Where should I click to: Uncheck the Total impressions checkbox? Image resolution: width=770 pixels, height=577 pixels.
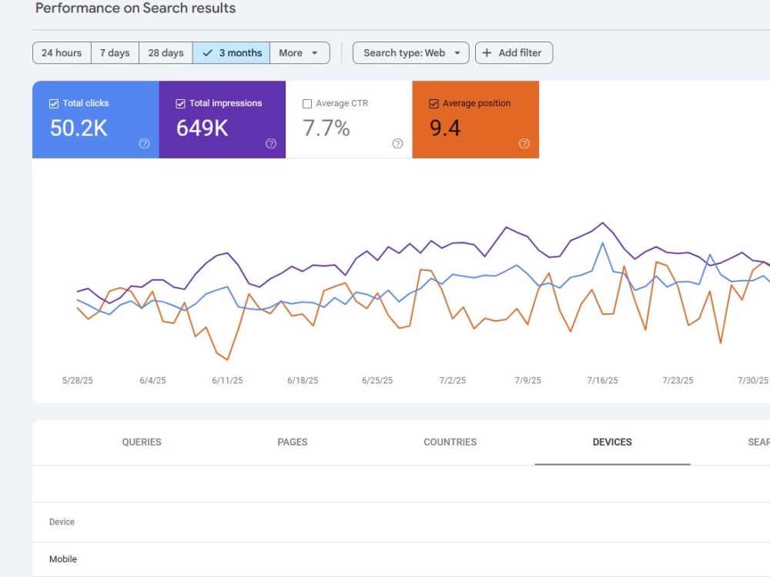[x=180, y=104]
